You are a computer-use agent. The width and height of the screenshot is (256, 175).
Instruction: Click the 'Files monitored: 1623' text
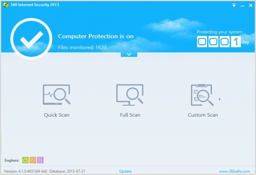82,47
